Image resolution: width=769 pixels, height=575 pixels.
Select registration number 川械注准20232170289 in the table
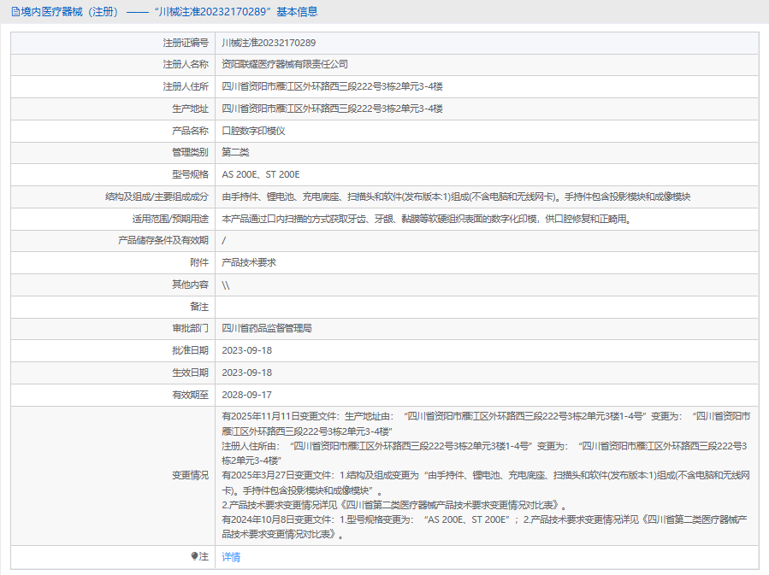(269, 43)
